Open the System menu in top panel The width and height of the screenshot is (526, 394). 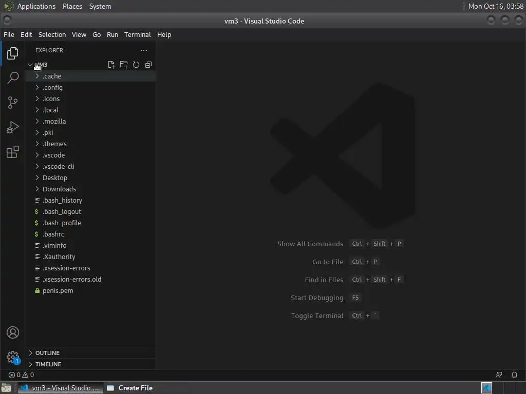tap(100, 6)
